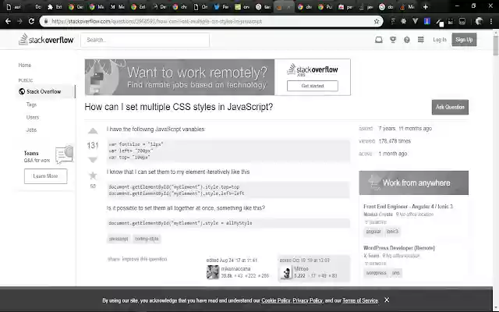Open the Work from anywhere banner
The height and width of the screenshot is (312, 499).
[414, 183]
